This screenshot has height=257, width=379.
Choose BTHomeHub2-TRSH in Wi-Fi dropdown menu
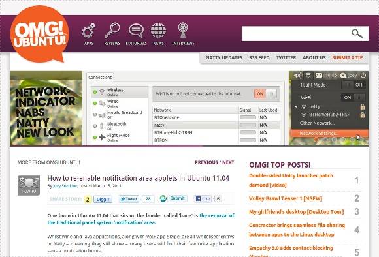330,115
